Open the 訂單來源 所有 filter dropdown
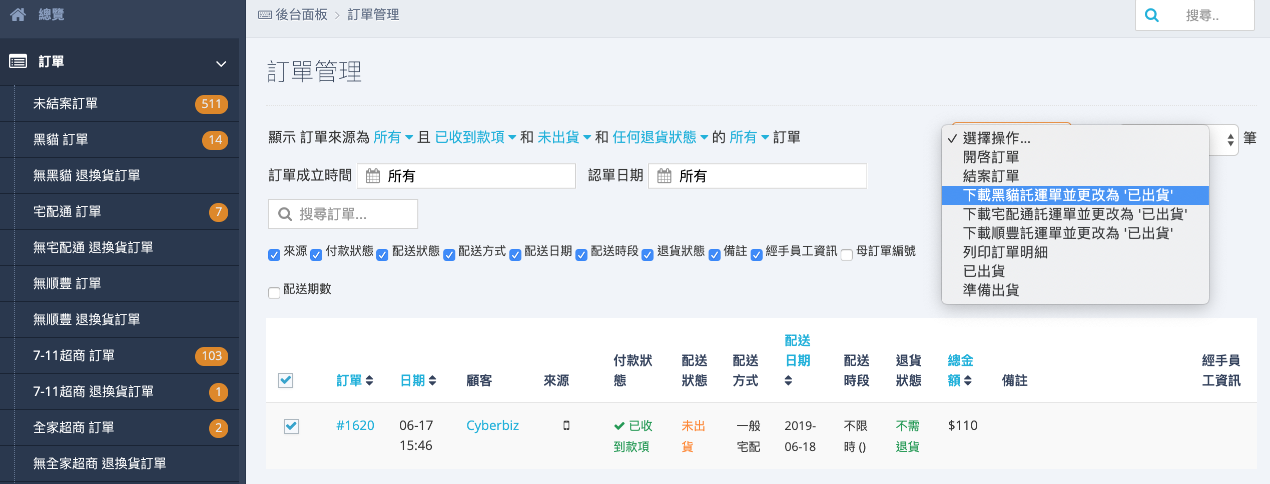1270x484 pixels. click(x=393, y=137)
